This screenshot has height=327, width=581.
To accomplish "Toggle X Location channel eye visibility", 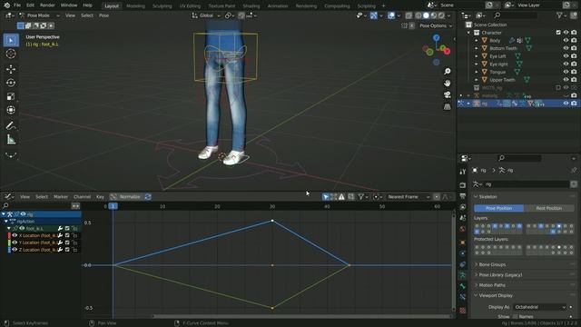I will (15, 235).
